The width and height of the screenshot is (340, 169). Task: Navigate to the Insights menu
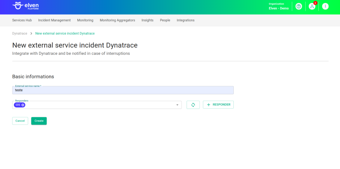pyautogui.click(x=147, y=20)
